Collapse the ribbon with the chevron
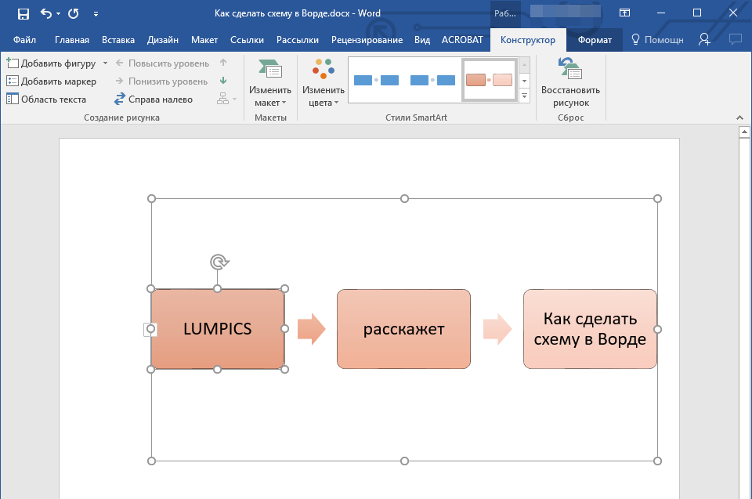The image size is (752, 499). (739, 117)
